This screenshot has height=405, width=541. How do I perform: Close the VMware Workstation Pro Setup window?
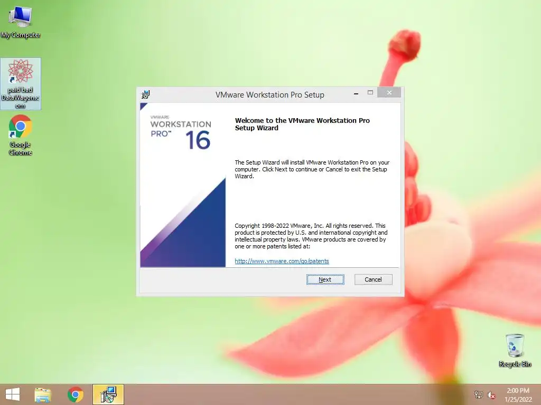pos(389,93)
